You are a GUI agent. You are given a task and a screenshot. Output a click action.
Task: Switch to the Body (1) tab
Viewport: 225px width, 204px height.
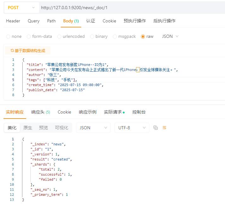click(x=71, y=21)
